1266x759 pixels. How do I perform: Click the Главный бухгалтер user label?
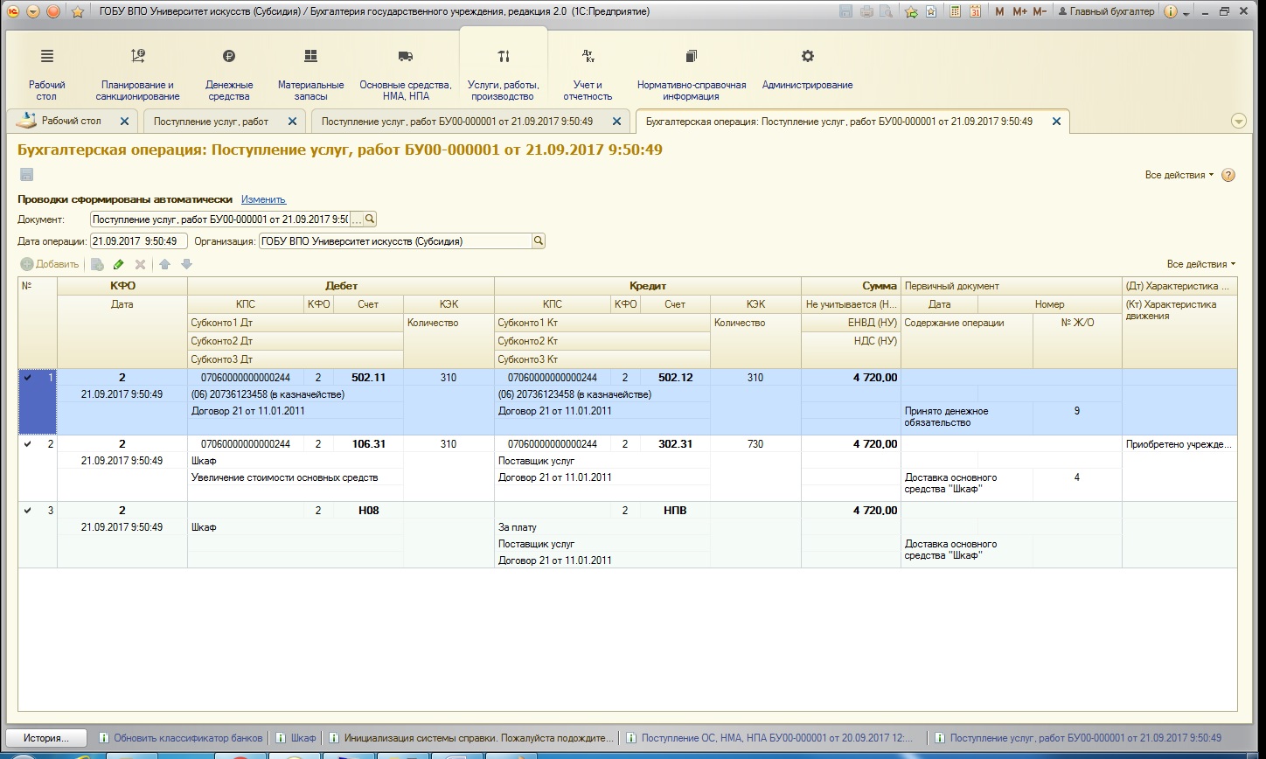point(1106,12)
